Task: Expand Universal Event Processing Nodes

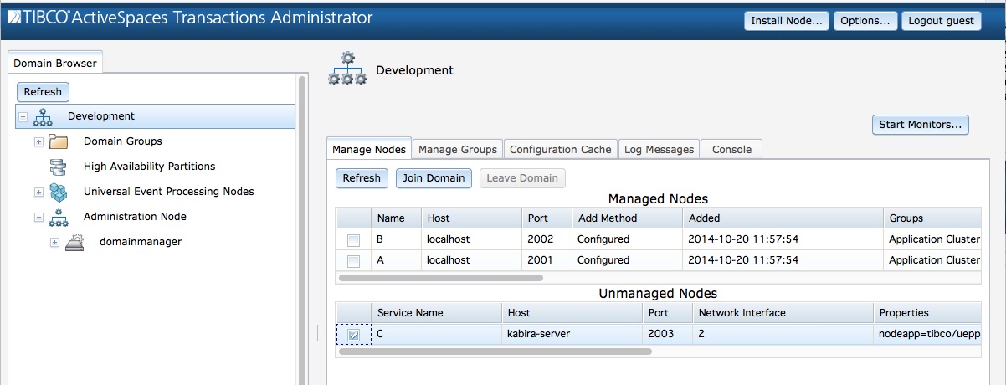Action: coord(38,192)
